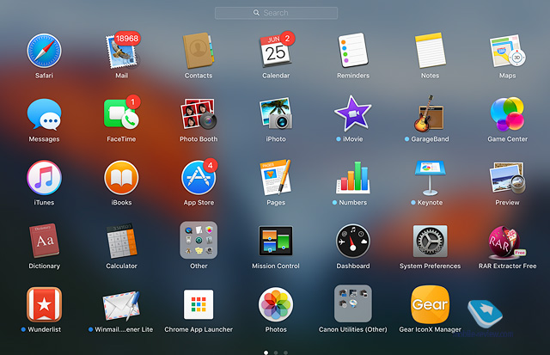Select the first Launchpad page dot
The width and height of the screenshot is (550, 355).
[x=266, y=352]
